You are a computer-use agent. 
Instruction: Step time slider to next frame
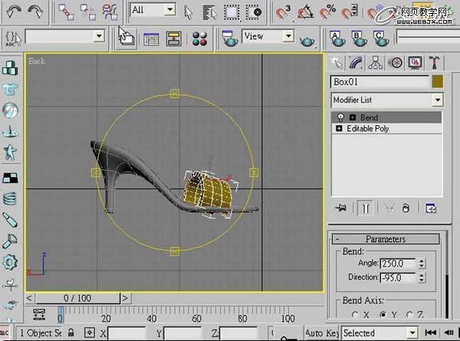pyautogui.click(x=125, y=298)
